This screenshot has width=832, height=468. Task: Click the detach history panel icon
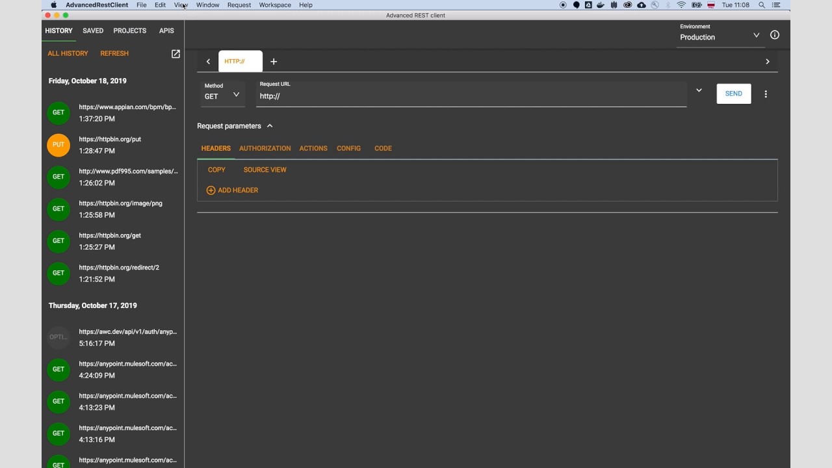(175, 53)
